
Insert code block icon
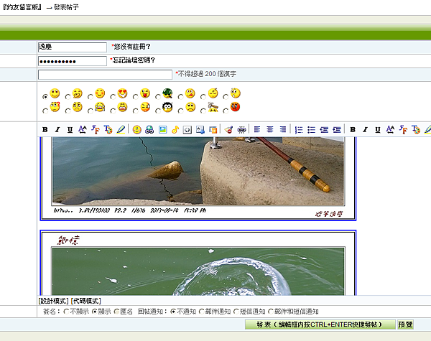pos(187,129)
